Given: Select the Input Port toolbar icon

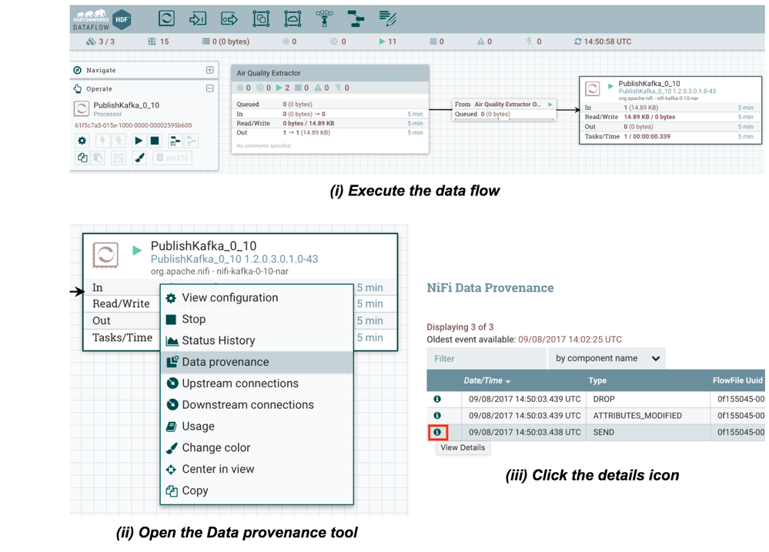Looking at the screenshot, I should pos(198,18).
